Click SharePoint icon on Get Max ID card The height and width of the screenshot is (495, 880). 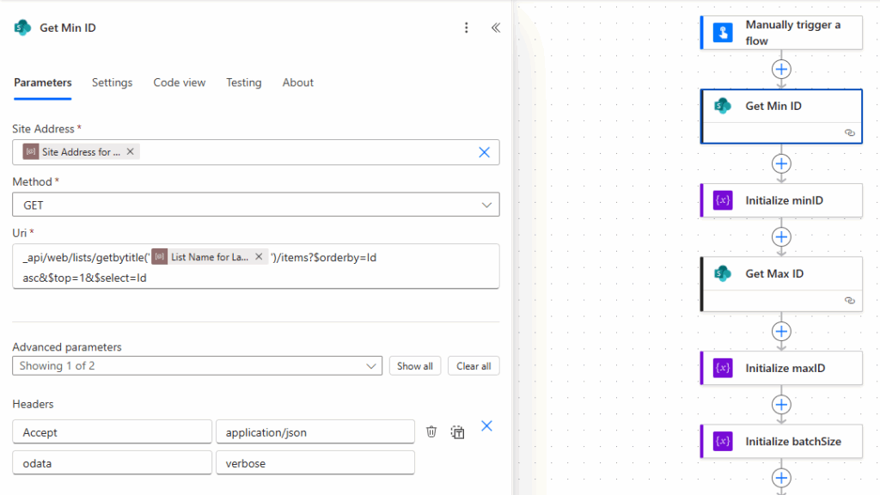(x=723, y=273)
